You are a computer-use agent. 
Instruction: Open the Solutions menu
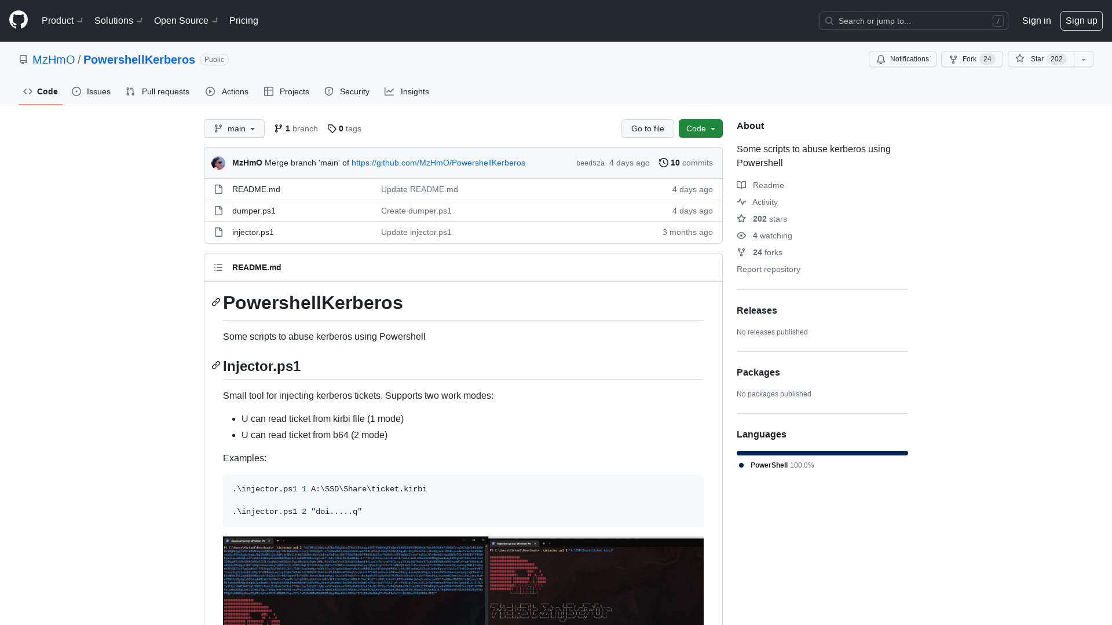pyautogui.click(x=119, y=20)
